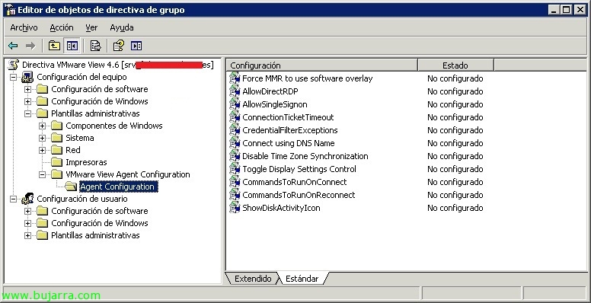Screen dimensions: 591x303
Task: Click the CommandsToRunOnReconnect setting icon
Action: point(235,195)
